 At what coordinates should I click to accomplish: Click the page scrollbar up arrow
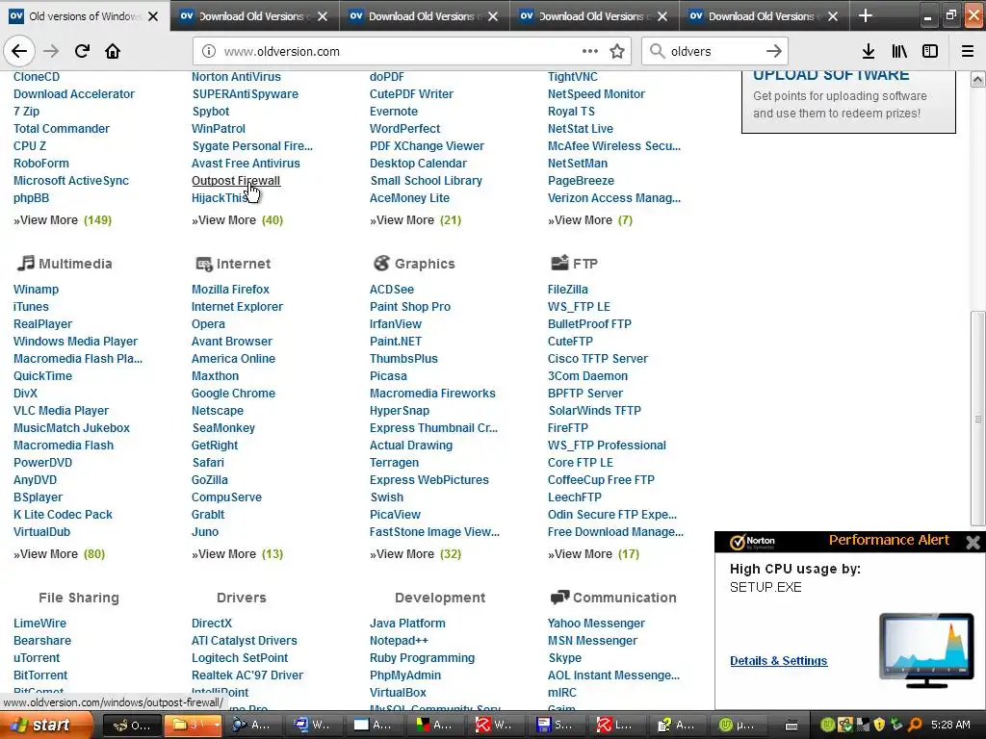click(977, 79)
